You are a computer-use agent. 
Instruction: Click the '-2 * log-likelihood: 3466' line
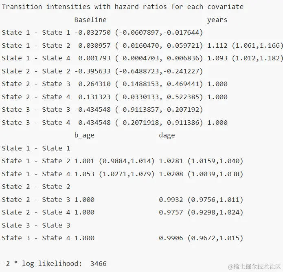(x=54, y=263)
